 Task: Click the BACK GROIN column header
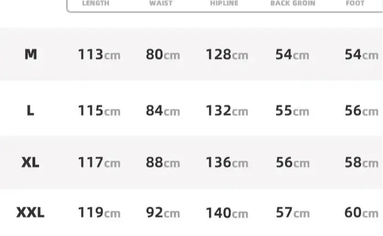click(x=293, y=3)
